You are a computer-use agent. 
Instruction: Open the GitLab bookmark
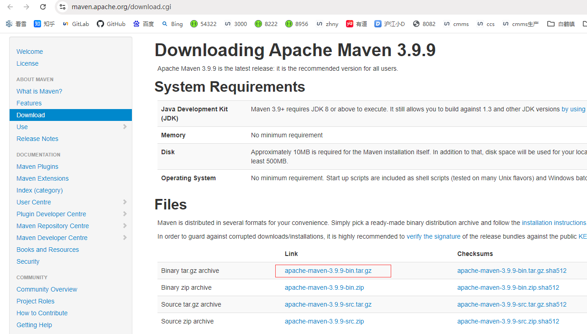tap(76, 24)
